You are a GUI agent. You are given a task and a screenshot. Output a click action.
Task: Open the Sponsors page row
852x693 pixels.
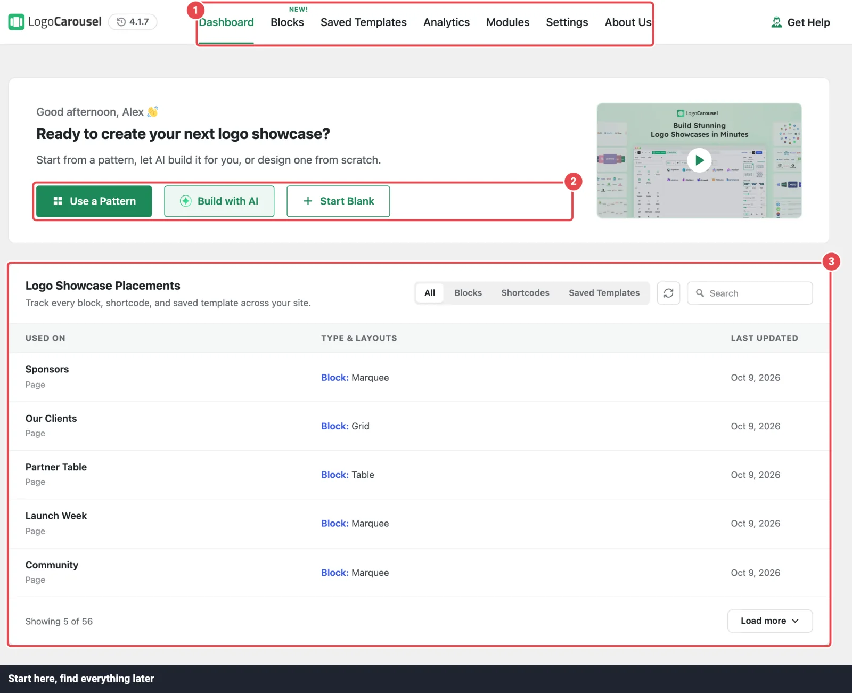tap(419, 377)
